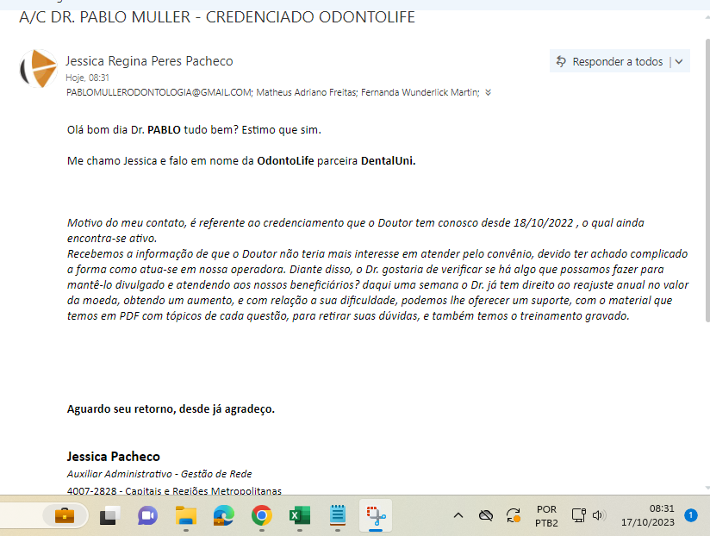
Task: Click the scrollbar of the email reading pane
Action: (x=707, y=181)
